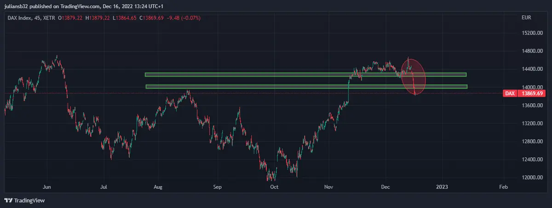Click the 2023 label on time axis

pyautogui.click(x=442, y=187)
